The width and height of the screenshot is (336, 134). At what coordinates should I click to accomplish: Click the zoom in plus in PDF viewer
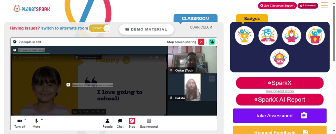coord(103,112)
